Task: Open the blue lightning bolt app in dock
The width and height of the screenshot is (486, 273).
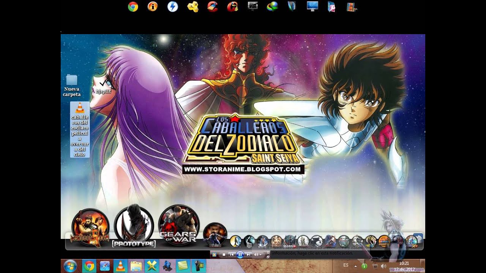Action: click(x=173, y=6)
